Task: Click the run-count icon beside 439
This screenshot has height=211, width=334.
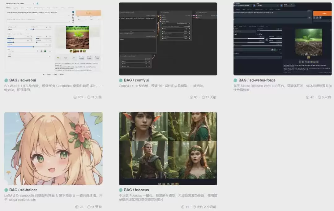Action: click(75, 97)
